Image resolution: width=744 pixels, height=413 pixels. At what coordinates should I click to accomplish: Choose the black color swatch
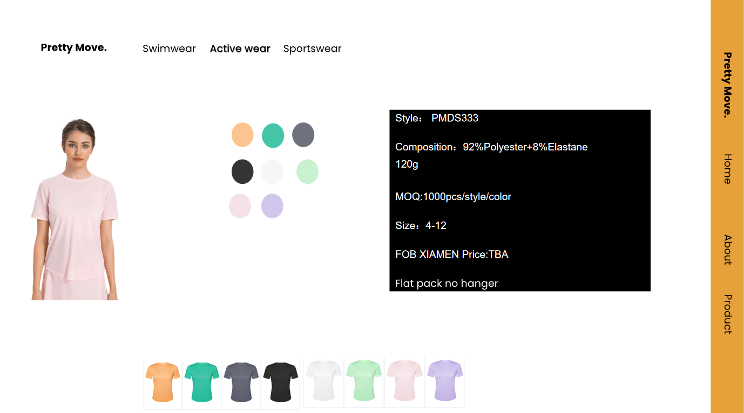(242, 172)
